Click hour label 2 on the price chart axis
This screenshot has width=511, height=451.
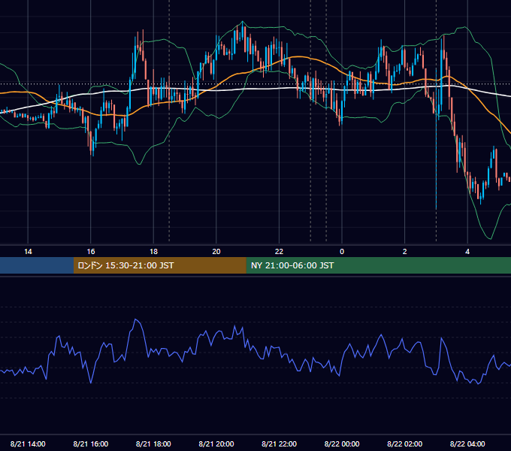[405, 252]
